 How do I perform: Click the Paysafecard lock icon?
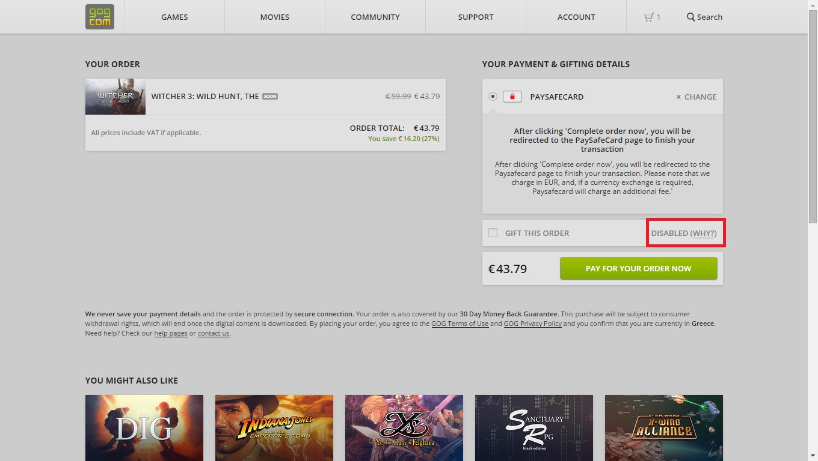(512, 97)
